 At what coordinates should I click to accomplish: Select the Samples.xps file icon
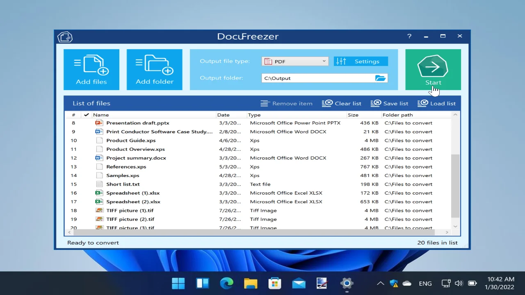click(99, 175)
